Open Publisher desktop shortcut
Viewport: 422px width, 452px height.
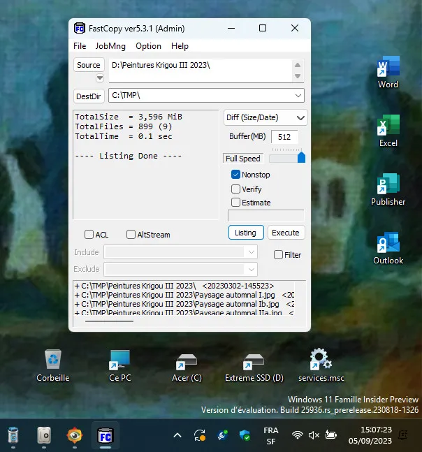click(x=388, y=189)
